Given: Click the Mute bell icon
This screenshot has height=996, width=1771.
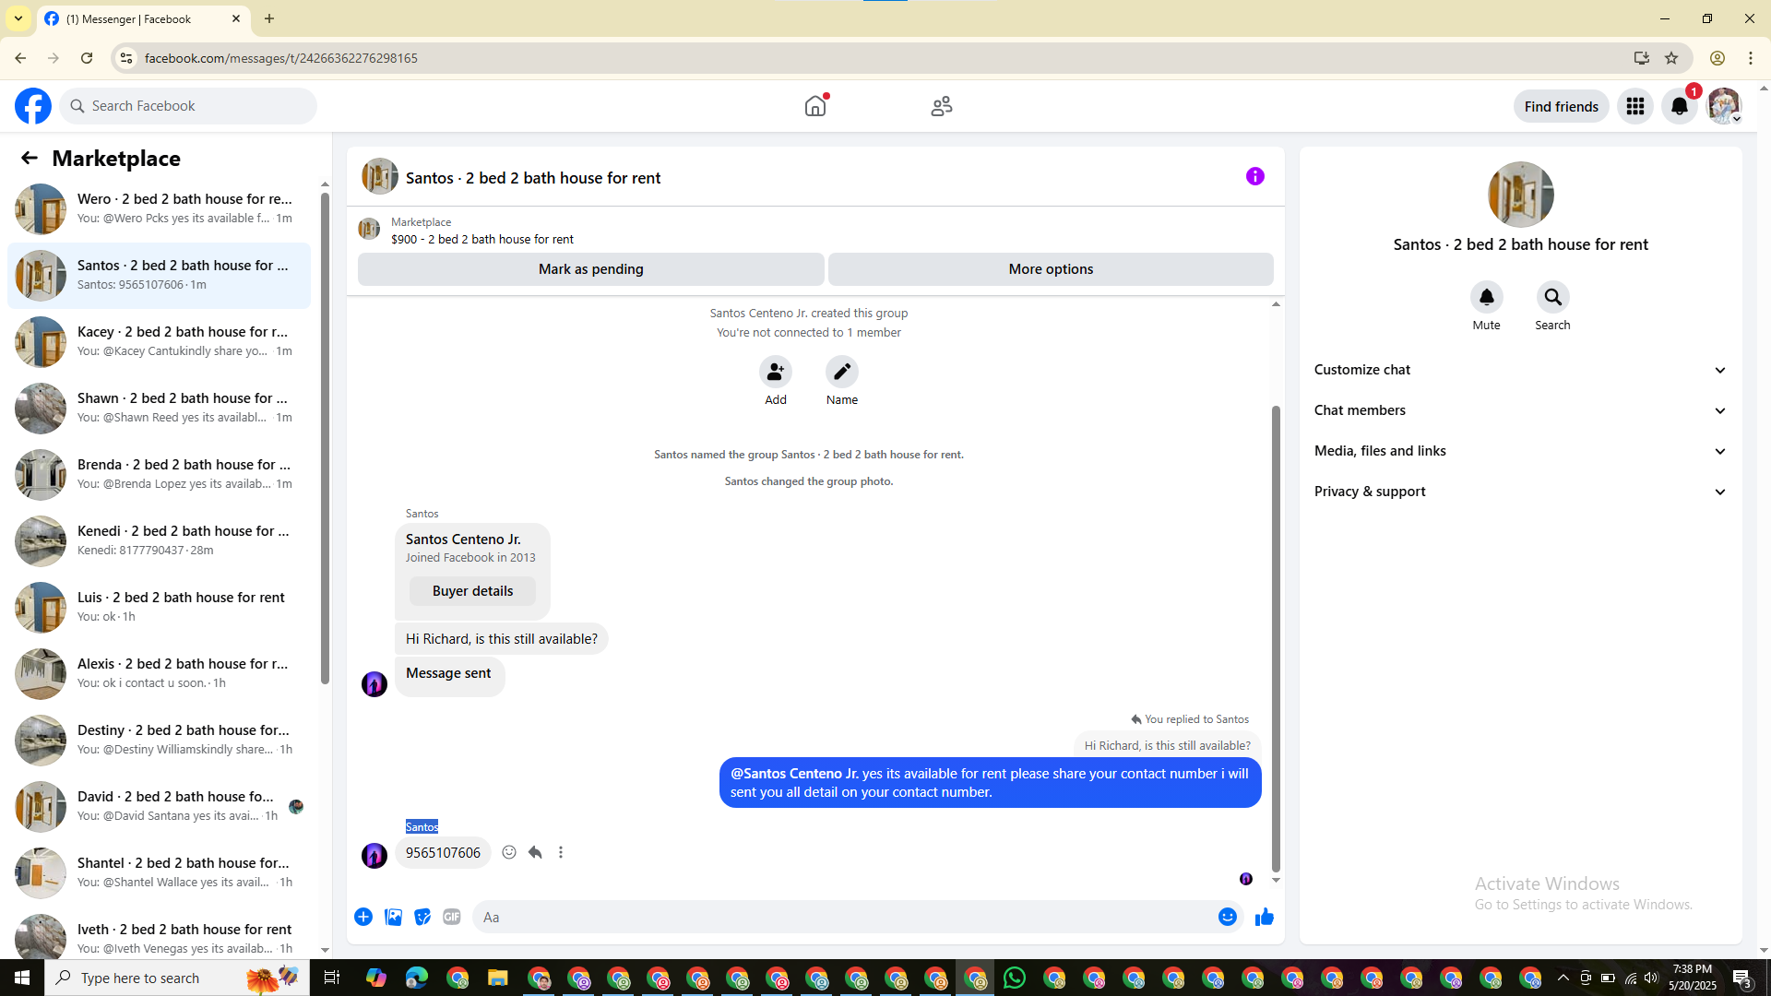Looking at the screenshot, I should pyautogui.click(x=1486, y=297).
